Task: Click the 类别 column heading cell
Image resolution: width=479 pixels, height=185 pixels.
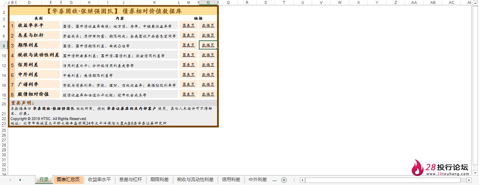Action: point(38,18)
